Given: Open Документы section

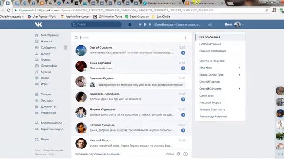Looking at the screenshot, I should coord(48,106).
